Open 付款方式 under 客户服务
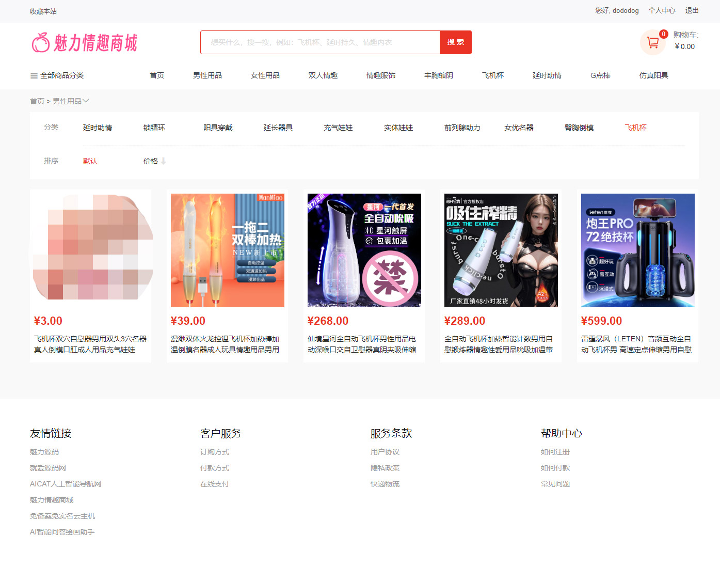Image resolution: width=720 pixels, height=568 pixels. [x=215, y=468]
